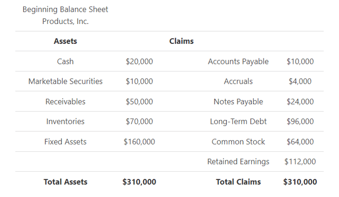
Task: Select the Inventories row label
Action: point(65,121)
